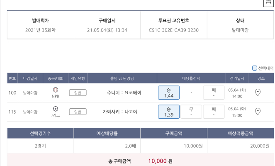Choose 패 option for 가와사키 vs 나고야
The width and height of the screenshot is (275, 166).
point(213,111)
